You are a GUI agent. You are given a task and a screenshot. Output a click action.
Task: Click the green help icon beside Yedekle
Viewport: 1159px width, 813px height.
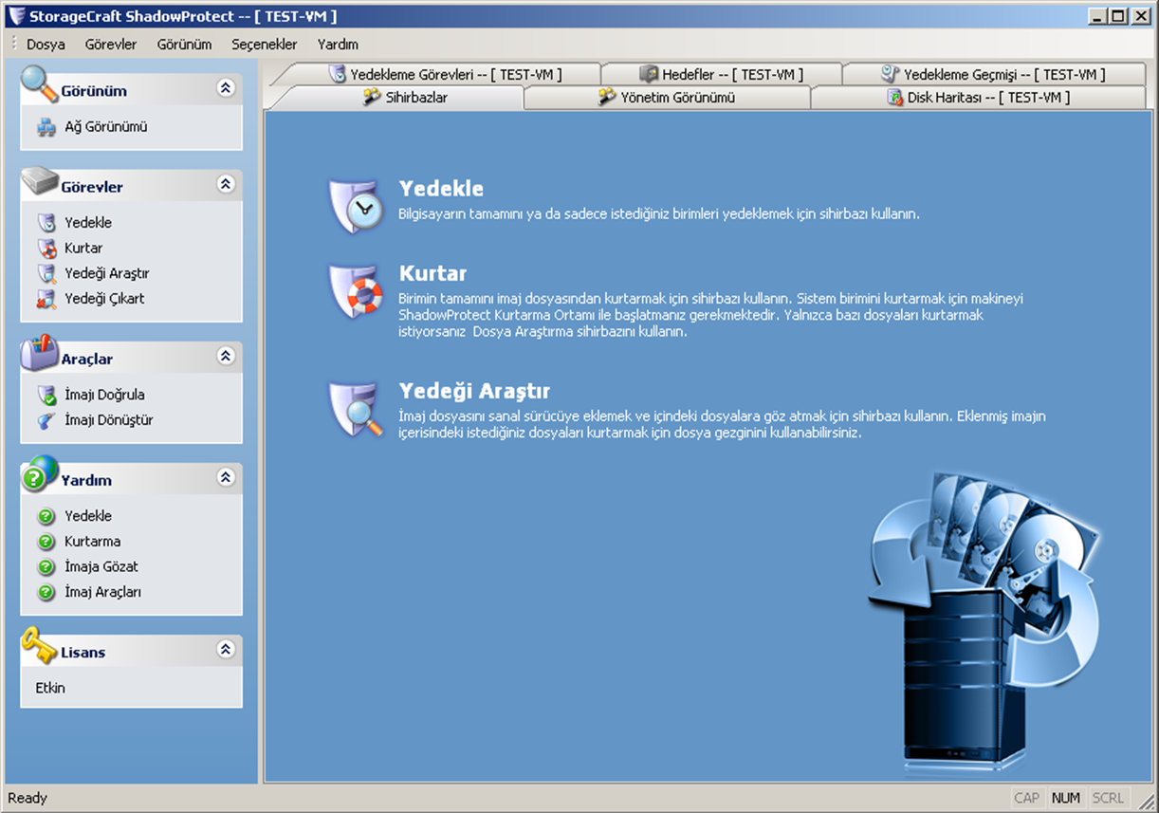[46, 516]
